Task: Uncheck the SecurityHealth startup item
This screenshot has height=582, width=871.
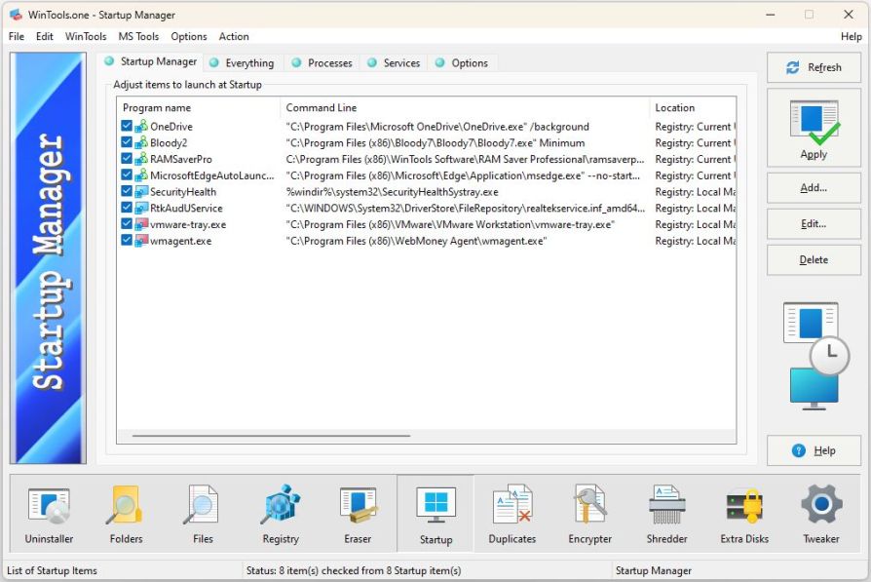Action: pyautogui.click(x=127, y=192)
